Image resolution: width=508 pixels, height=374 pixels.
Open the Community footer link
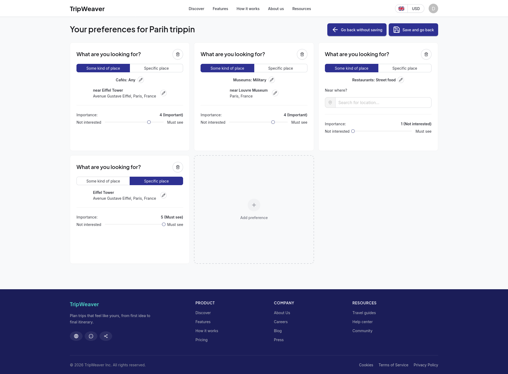[x=362, y=331]
